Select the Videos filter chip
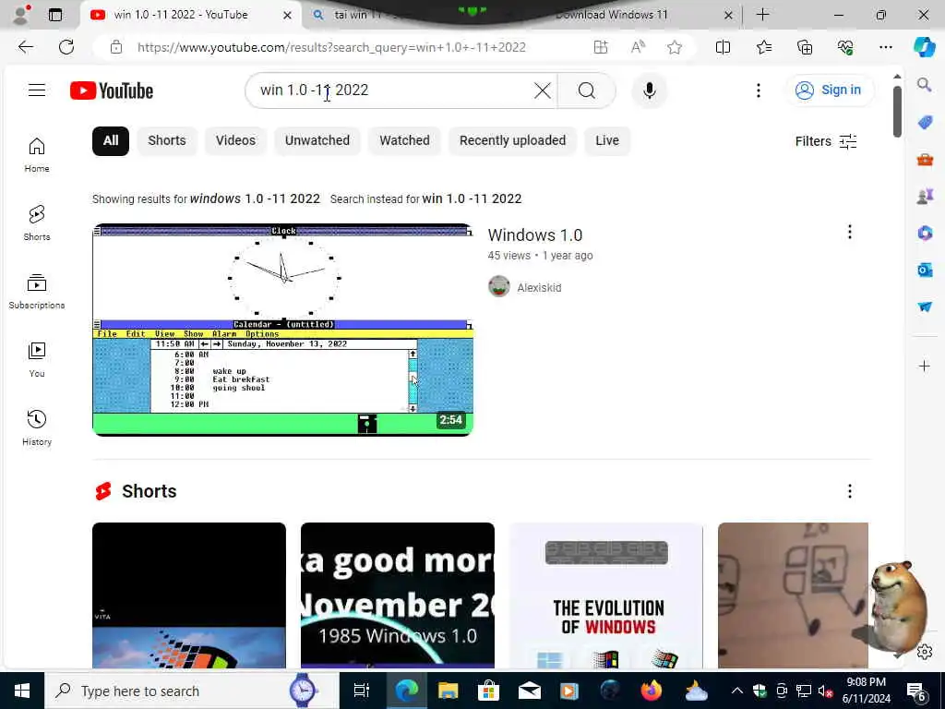This screenshot has width=945, height=709. [235, 140]
